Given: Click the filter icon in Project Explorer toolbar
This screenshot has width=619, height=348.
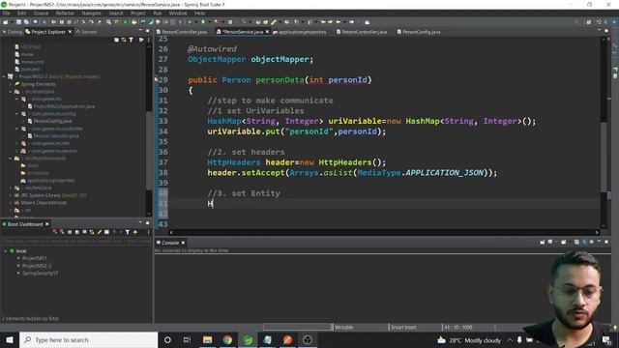Looking at the screenshot, I should click(132, 40).
